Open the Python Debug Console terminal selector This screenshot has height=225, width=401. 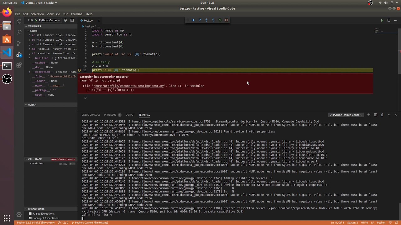[x=346, y=115]
